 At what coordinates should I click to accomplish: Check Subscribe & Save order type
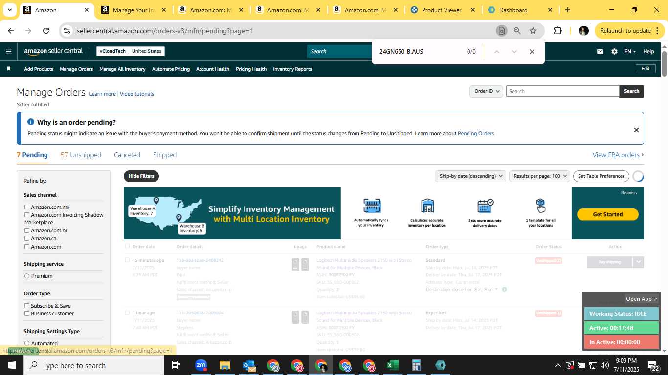[x=27, y=306]
